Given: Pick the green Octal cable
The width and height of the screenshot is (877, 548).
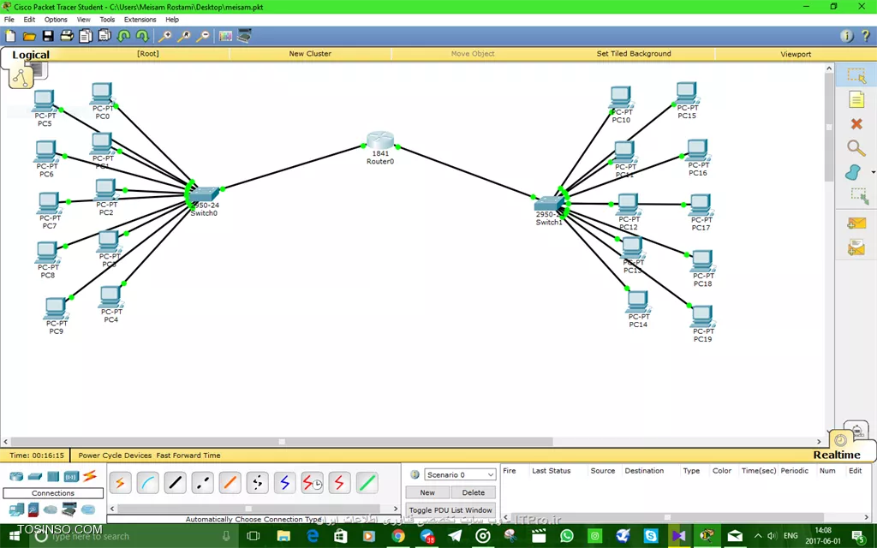Looking at the screenshot, I should pos(367,483).
